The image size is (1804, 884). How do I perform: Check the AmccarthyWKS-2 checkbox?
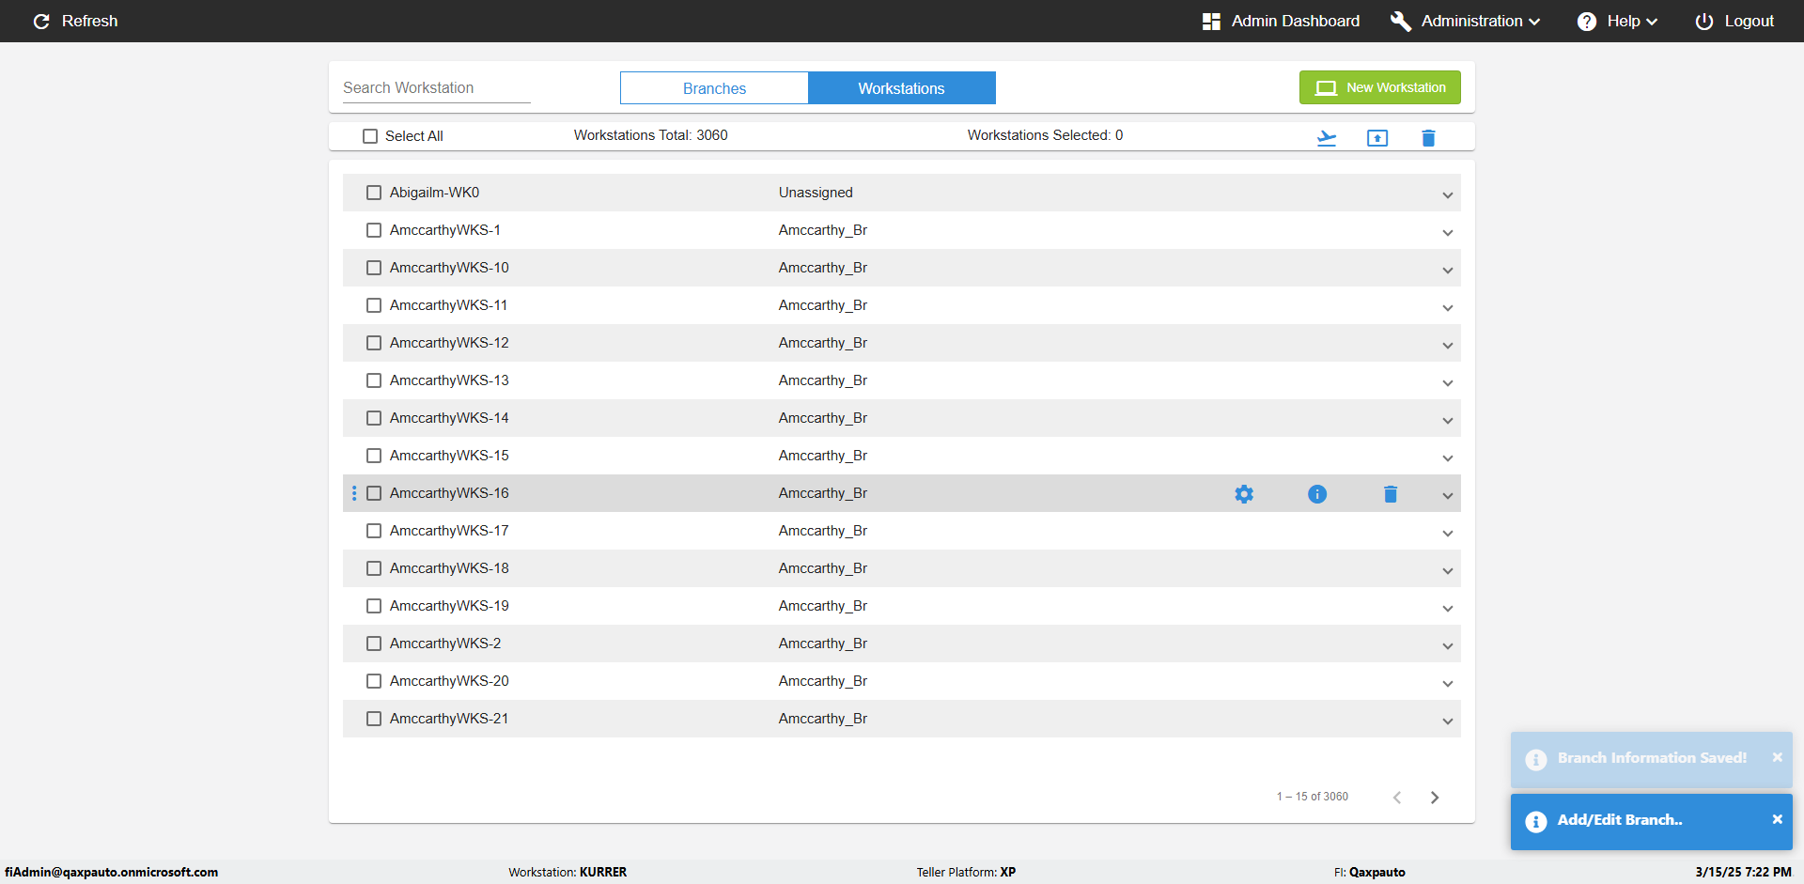(x=374, y=644)
